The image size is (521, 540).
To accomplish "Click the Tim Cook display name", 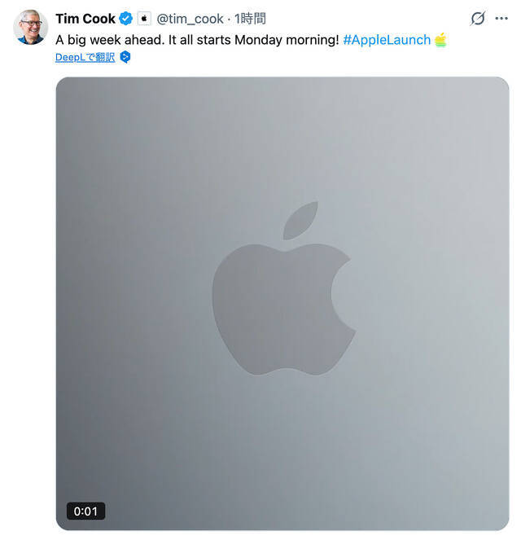I will click(x=85, y=19).
